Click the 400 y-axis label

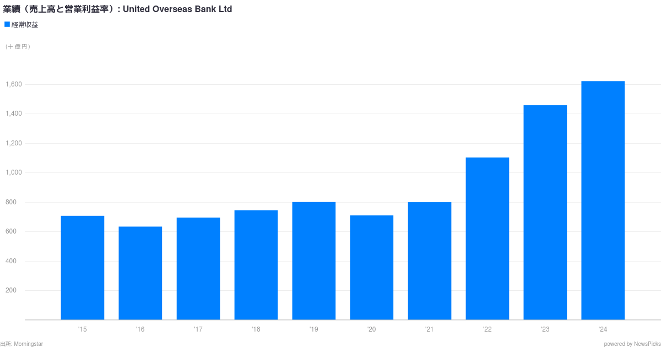click(x=11, y=261)
